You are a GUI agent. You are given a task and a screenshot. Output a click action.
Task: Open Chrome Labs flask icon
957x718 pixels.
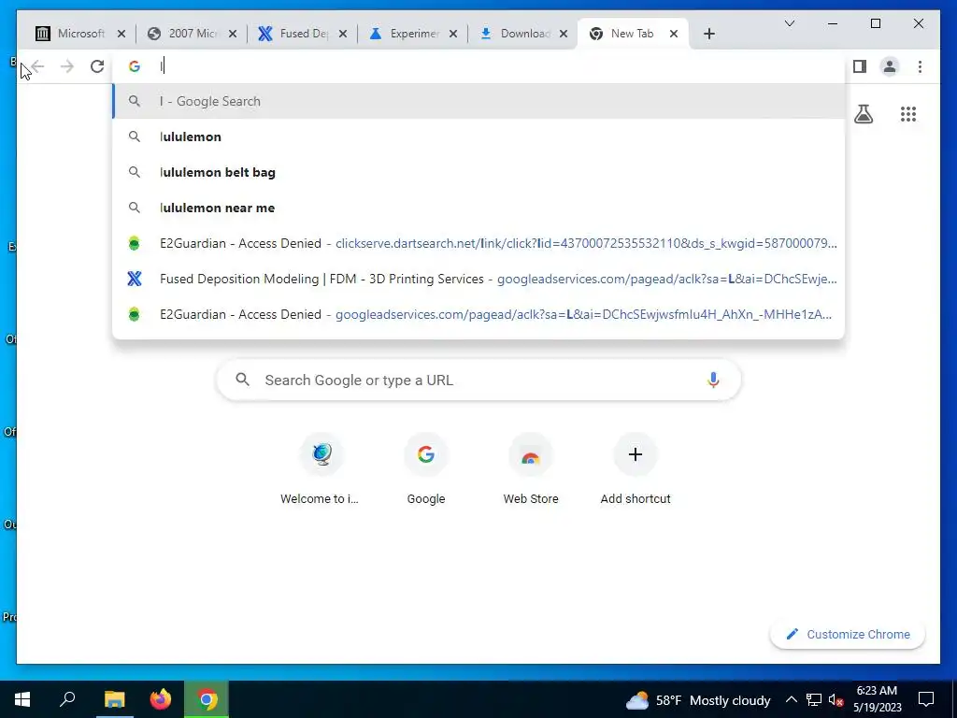tap(863, 113)
